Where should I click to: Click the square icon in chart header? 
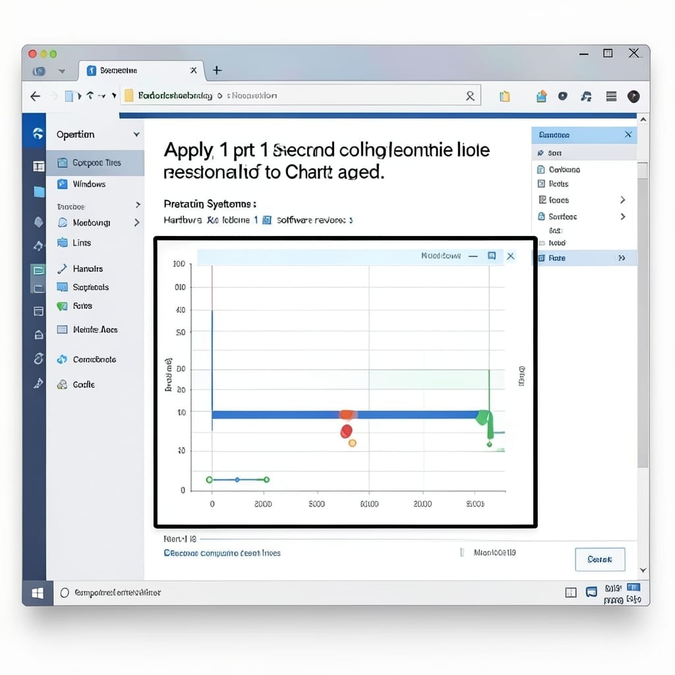[x=492, y=256]
